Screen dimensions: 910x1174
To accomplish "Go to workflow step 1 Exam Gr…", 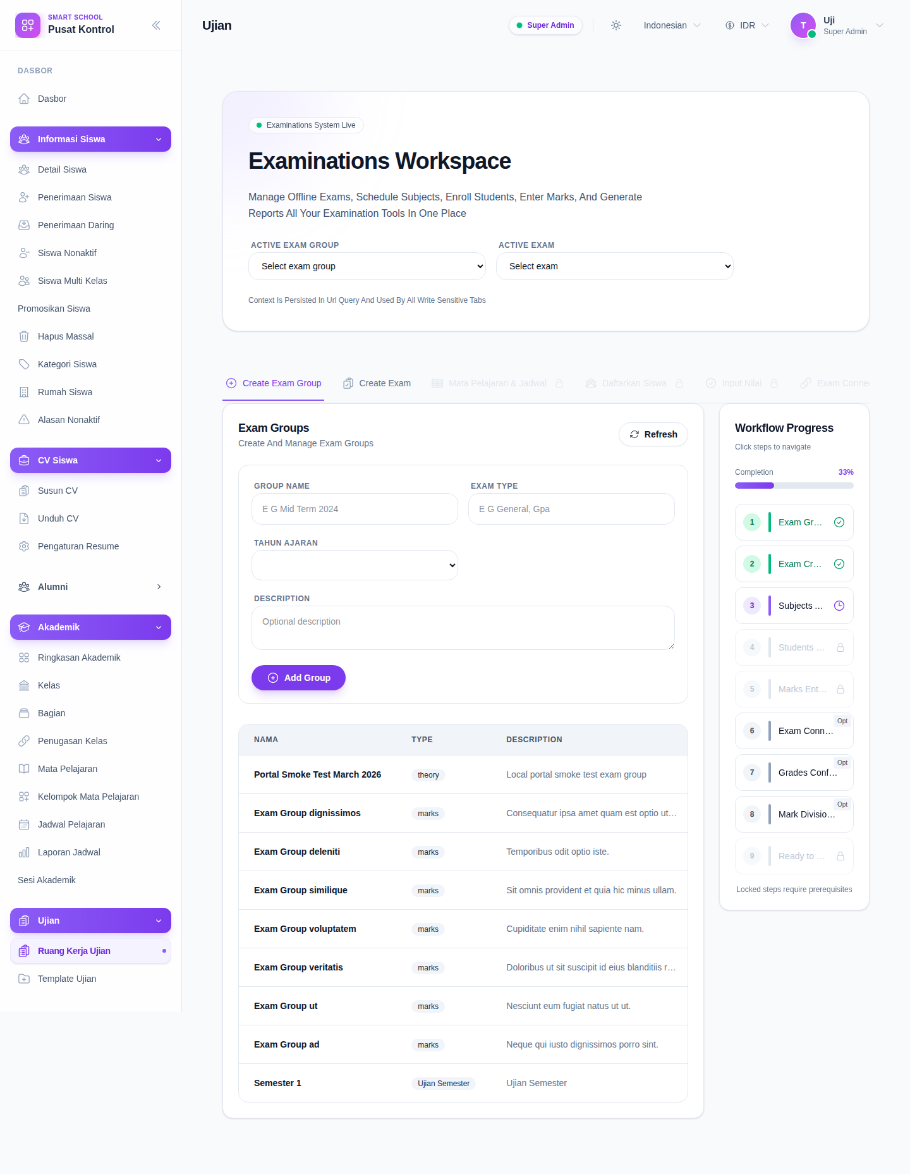I will click(794, 522).
